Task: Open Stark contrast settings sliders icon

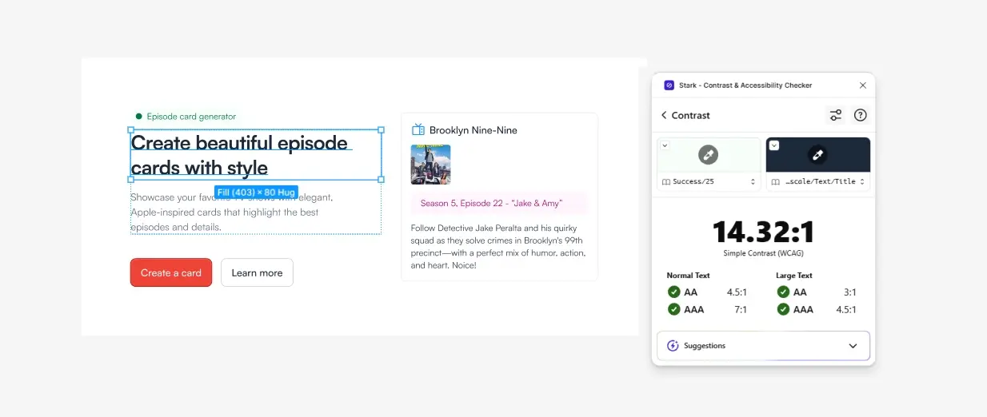Action: coord(835,115)
